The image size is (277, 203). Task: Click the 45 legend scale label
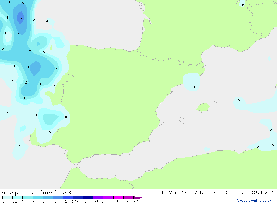(125, 201)
